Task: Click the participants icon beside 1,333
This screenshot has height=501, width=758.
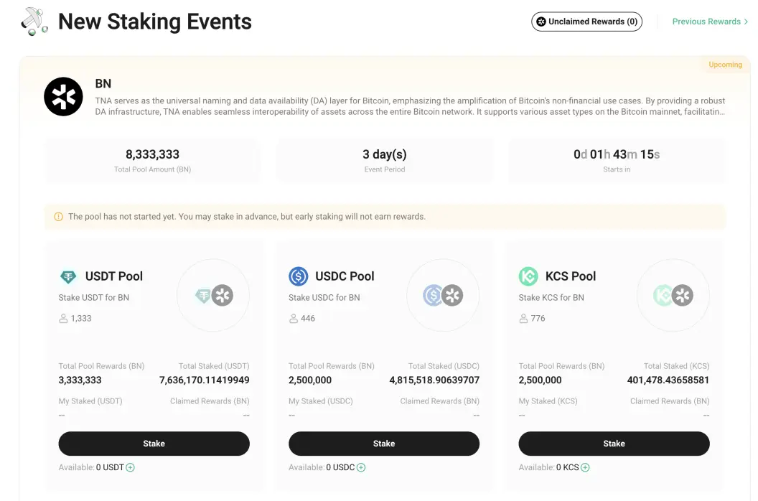Action: click(63, 318)
